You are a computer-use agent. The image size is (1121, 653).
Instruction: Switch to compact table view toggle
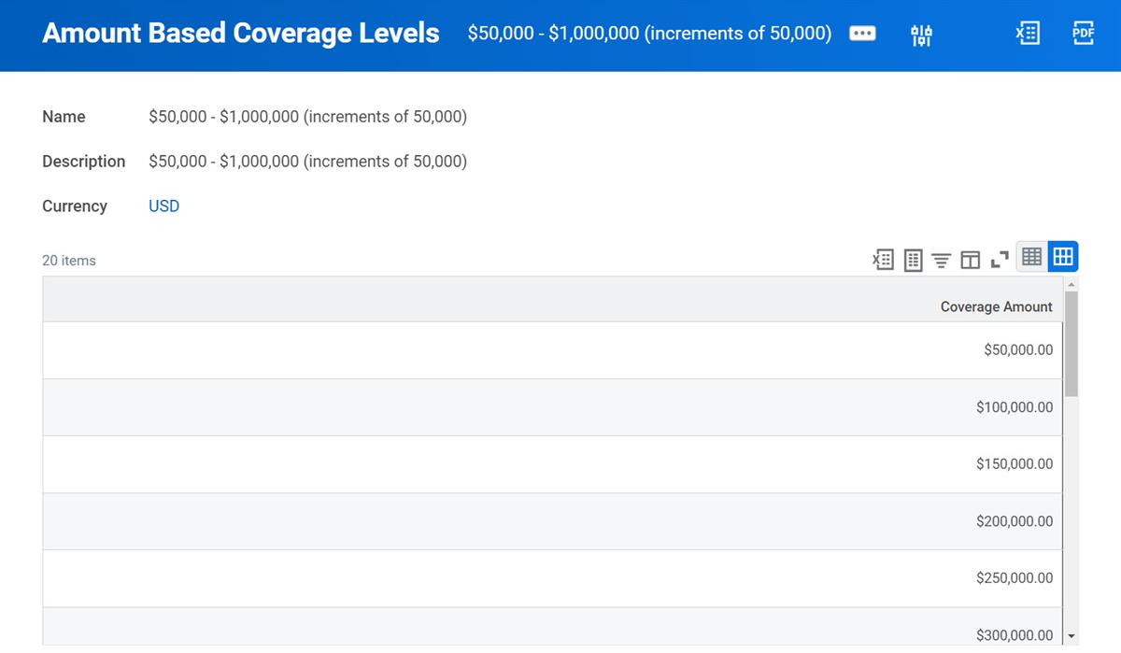tap(1032, 256)
